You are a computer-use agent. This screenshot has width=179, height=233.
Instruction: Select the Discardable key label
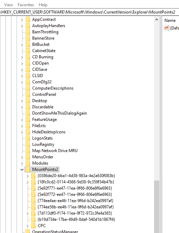[x=43, y=107]
